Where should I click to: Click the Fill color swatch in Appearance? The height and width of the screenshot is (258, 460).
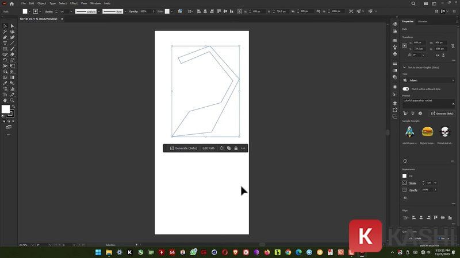pos(405,176)
